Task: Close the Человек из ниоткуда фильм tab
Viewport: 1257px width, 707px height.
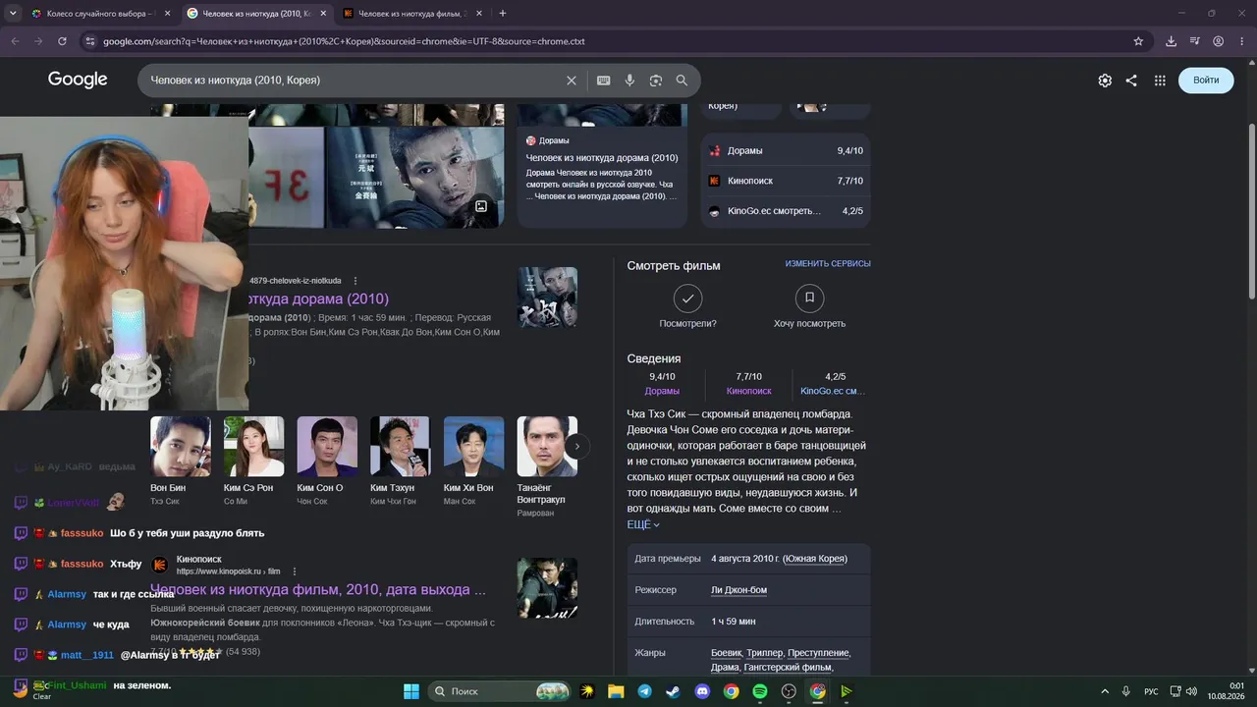Action: tap(480, 14)
